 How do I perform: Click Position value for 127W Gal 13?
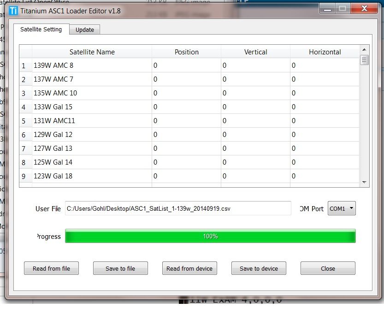click(186, 148)
